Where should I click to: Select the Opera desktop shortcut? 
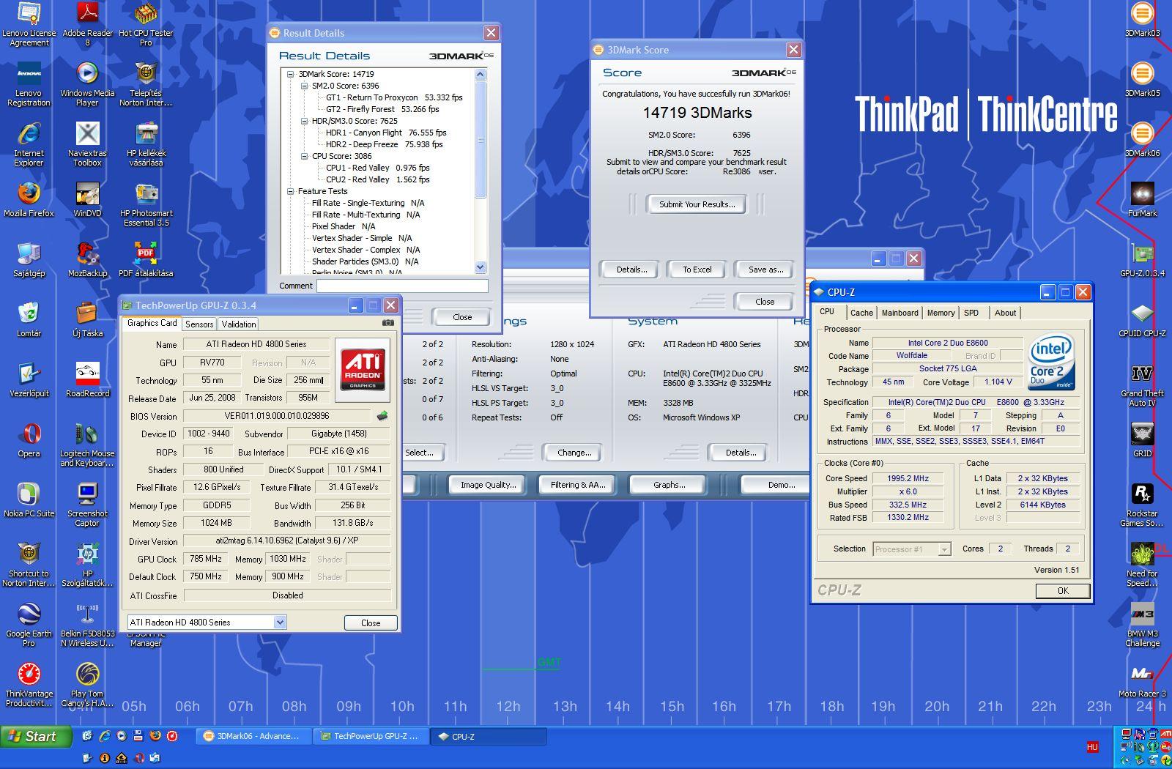click(29, 440)
